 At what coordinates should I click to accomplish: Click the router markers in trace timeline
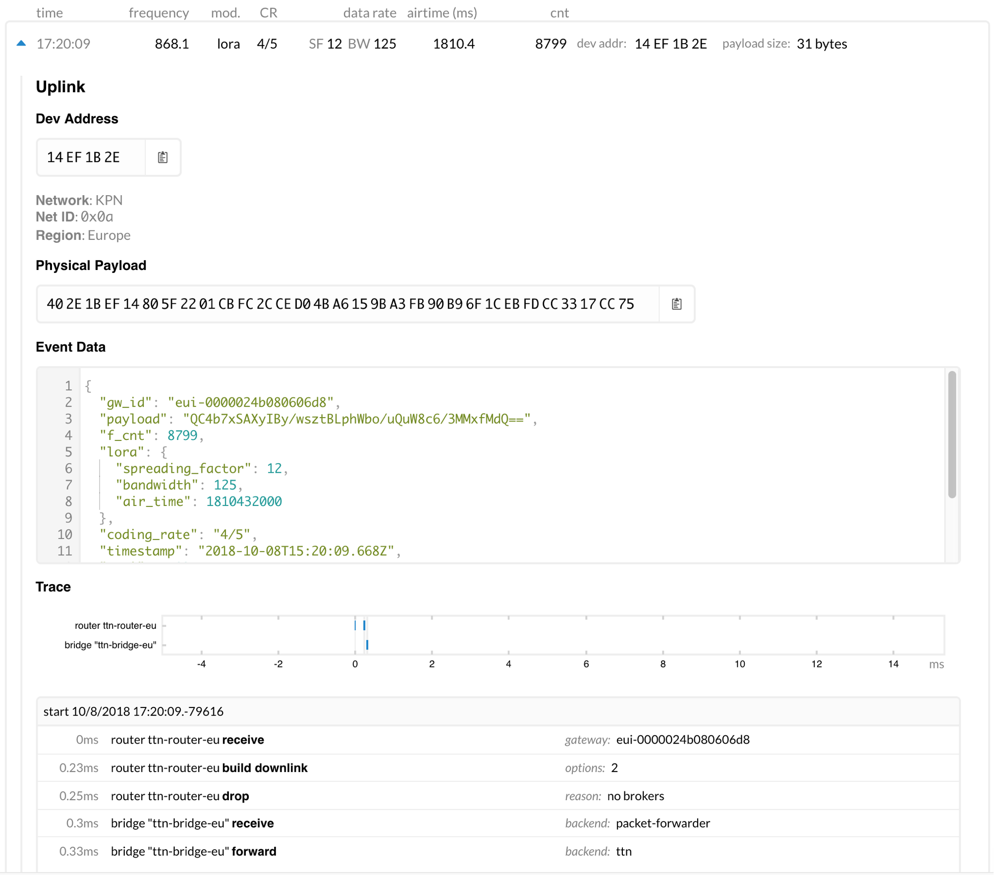point(364,625)
